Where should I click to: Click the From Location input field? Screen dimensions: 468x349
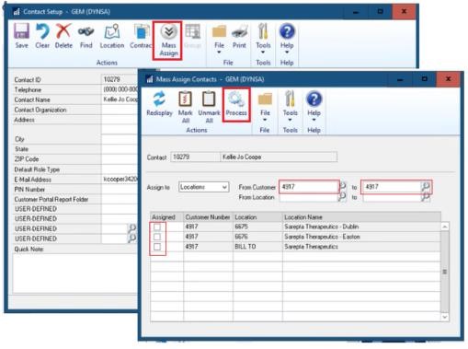click(308, 197)
